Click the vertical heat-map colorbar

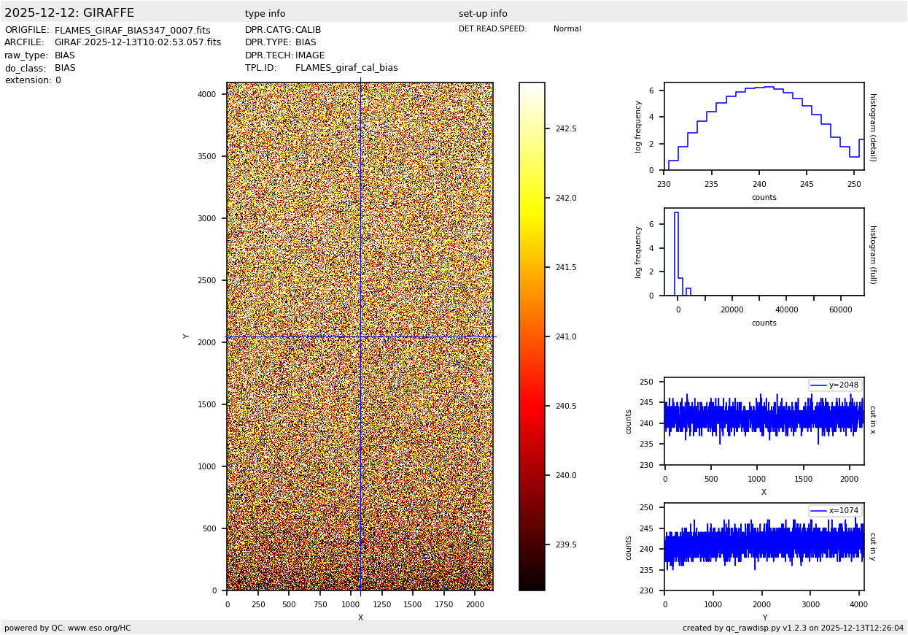click(532, 336)
